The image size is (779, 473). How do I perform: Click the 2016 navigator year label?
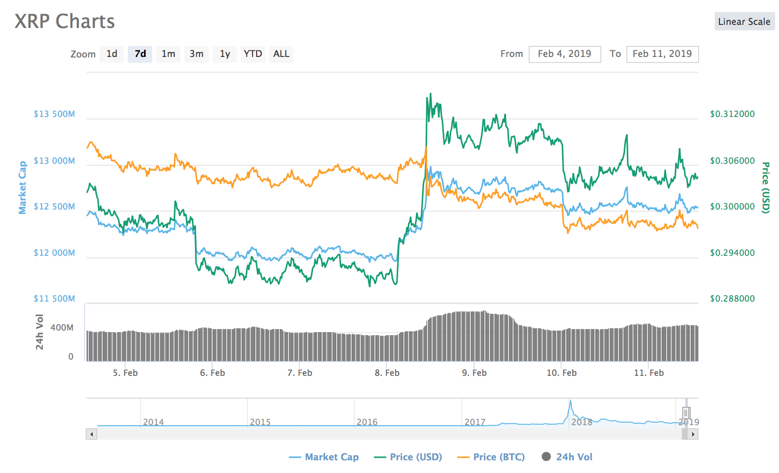pyautogui.click(x=367, y=422)
